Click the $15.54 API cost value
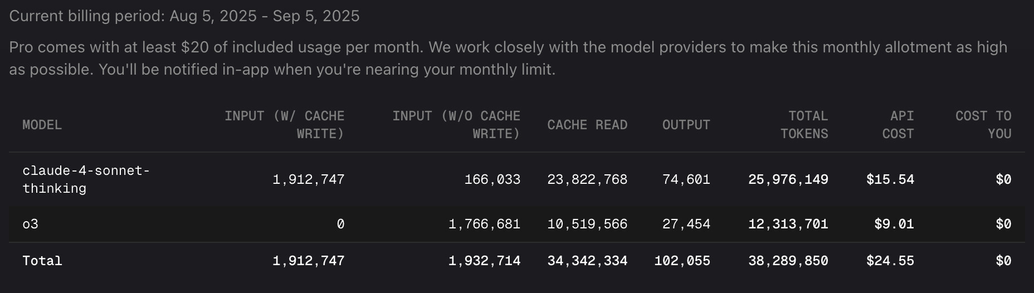The image size is (1034, 293). pos(890,179)
